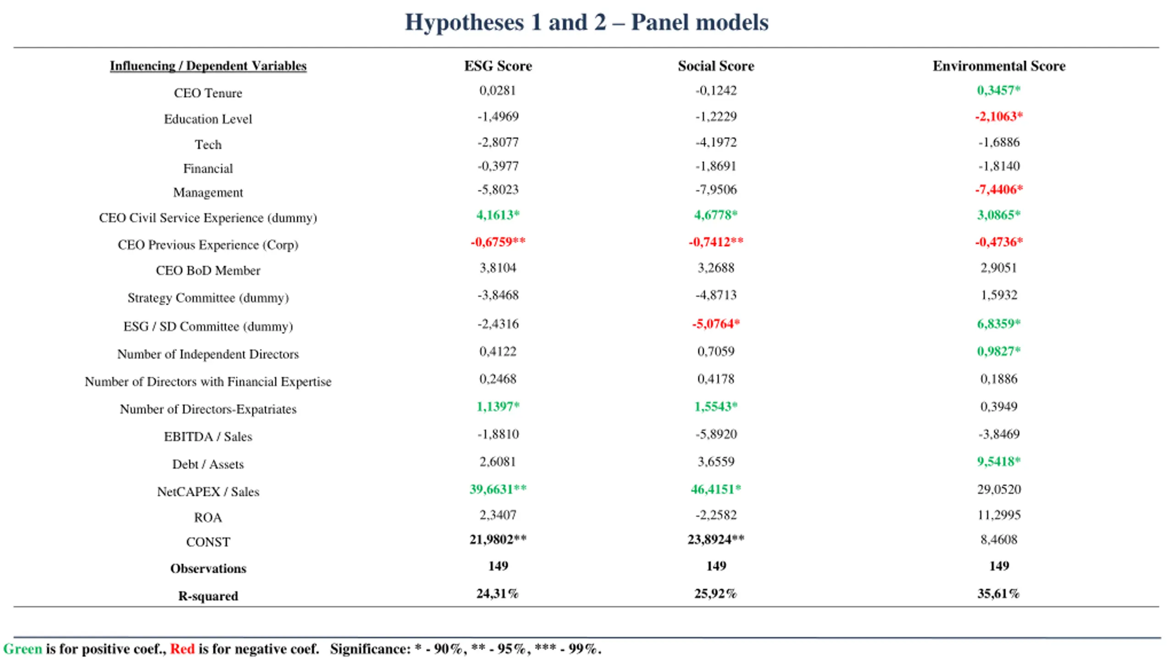
Task: Select the R-squared value 35,61%
Action: pyautogui.click(x=999, y=594)
